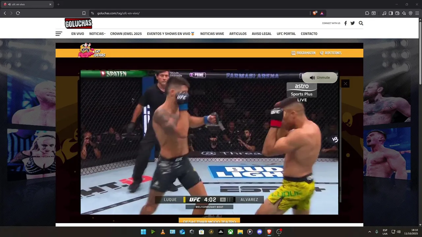Open the taskbar clock and date
Screen dimensions: 422x237
pos(411,232)
